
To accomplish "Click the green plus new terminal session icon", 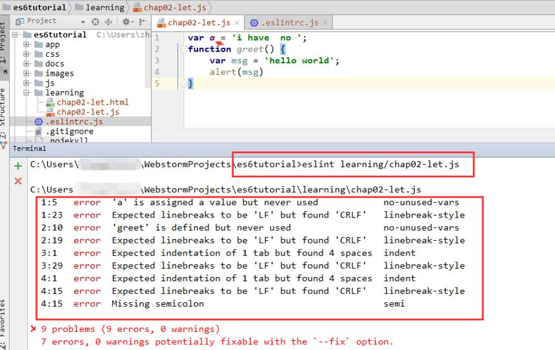I will click(x=18, y=166).
